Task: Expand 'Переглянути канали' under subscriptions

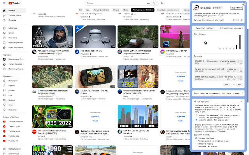Action: click(14, 69)
